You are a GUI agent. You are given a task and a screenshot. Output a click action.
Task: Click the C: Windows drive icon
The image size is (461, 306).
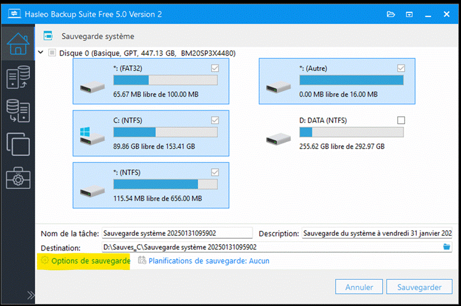(x=92, y=136)
